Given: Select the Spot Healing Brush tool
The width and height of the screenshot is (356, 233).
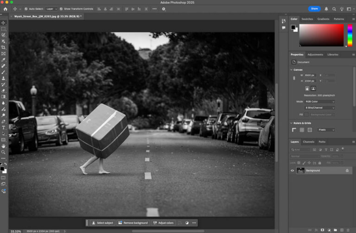Looking at the screenshot, I should pos(3,66).
